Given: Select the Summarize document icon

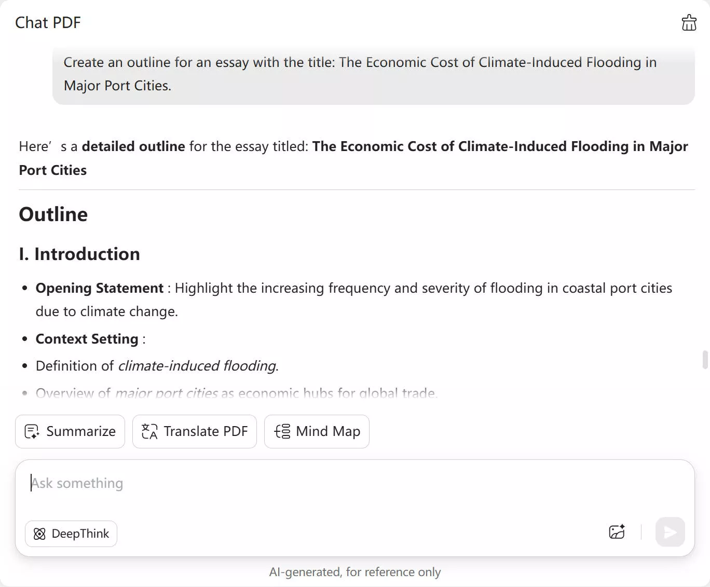Looking at the screenshot, I should (x=32, y=431).
